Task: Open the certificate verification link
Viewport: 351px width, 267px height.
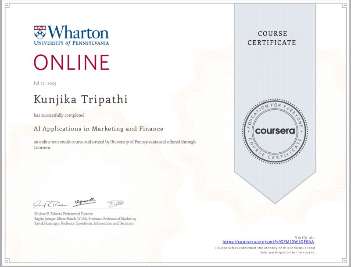Action: tap(269, 241)
